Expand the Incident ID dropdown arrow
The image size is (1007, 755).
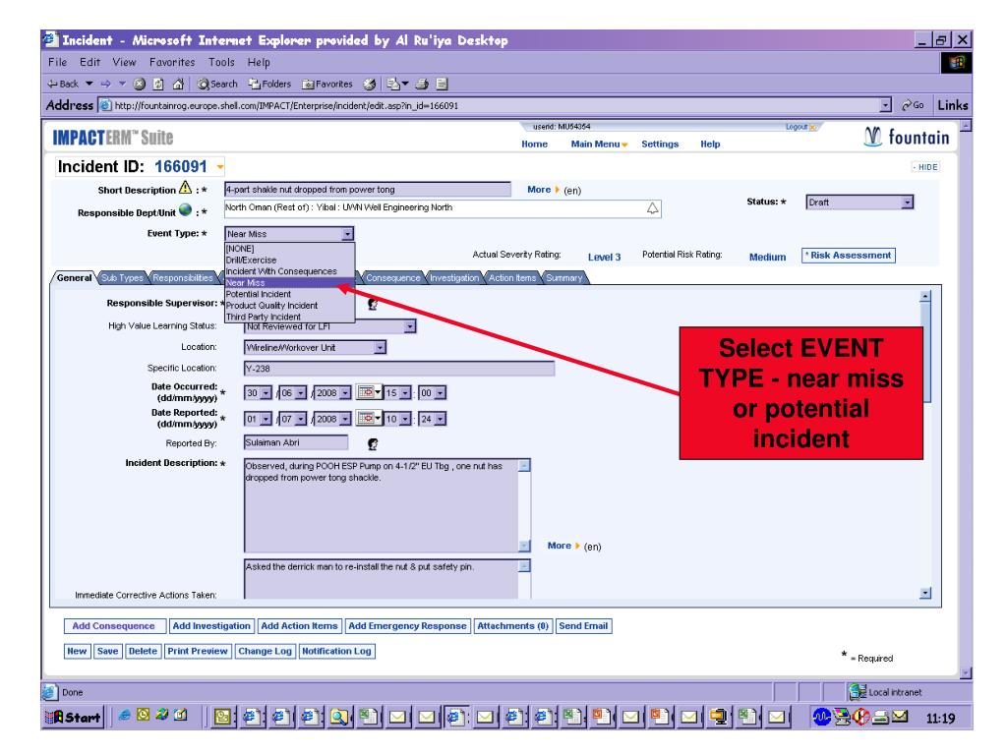[220, 167]
